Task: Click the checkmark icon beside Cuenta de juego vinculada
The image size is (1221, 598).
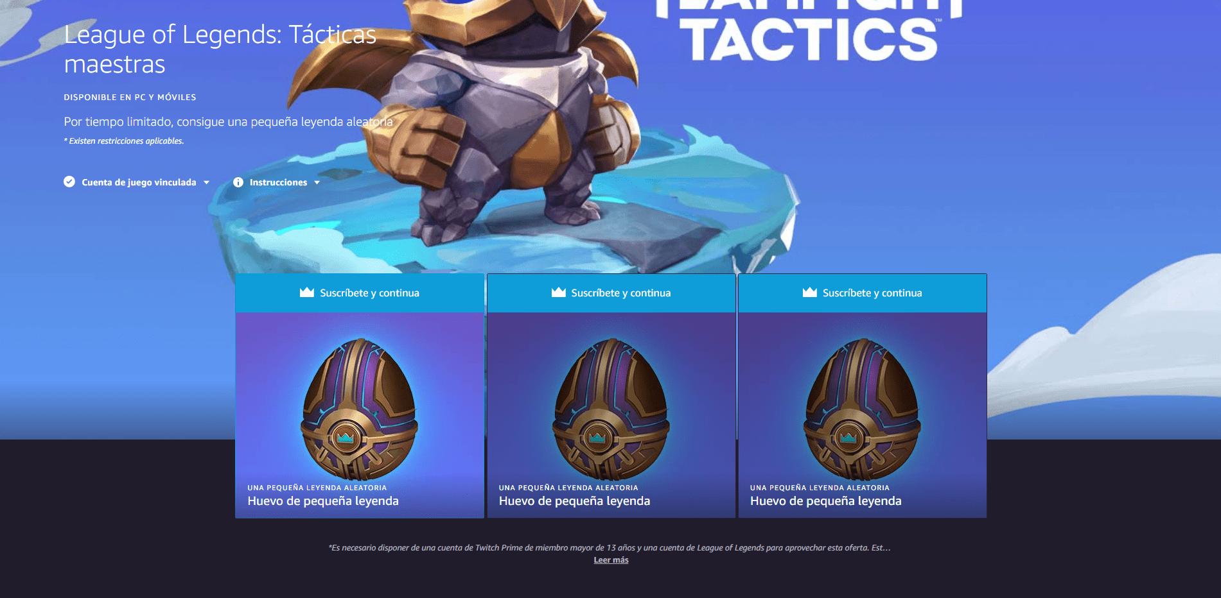Action: [69, 182]
